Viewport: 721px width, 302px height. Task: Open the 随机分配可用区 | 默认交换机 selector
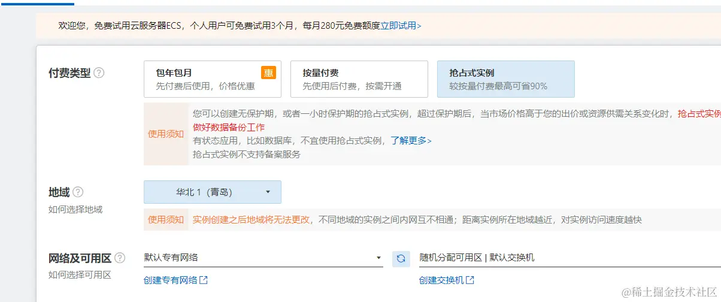point(570,258)
